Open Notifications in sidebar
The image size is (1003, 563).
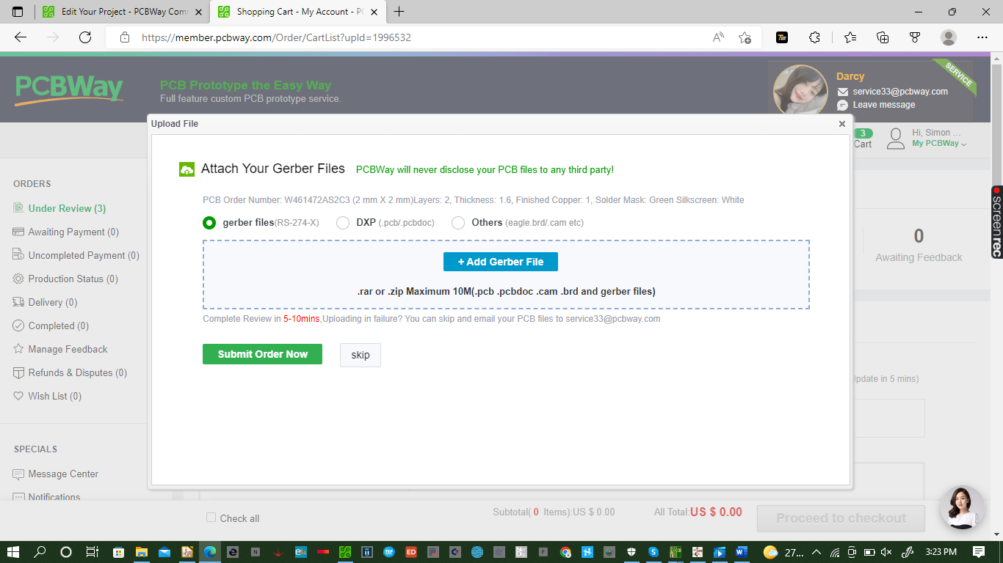[x=54, y=496]
